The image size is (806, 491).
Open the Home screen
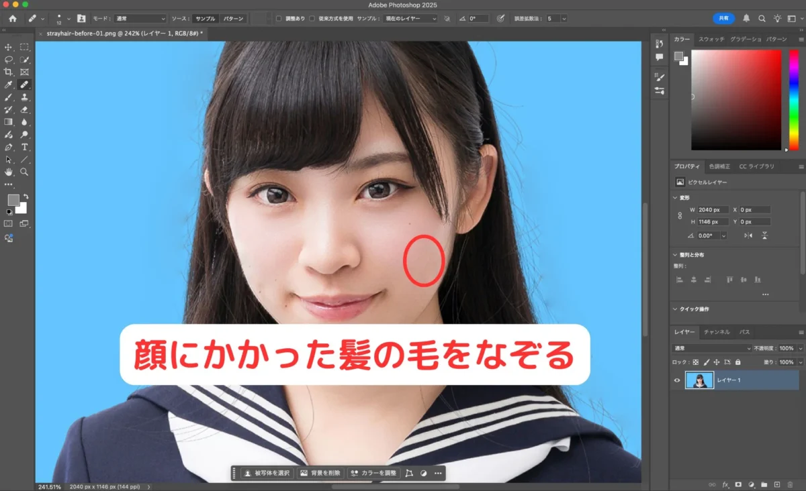pyautogui.click(x=12, y=19)
